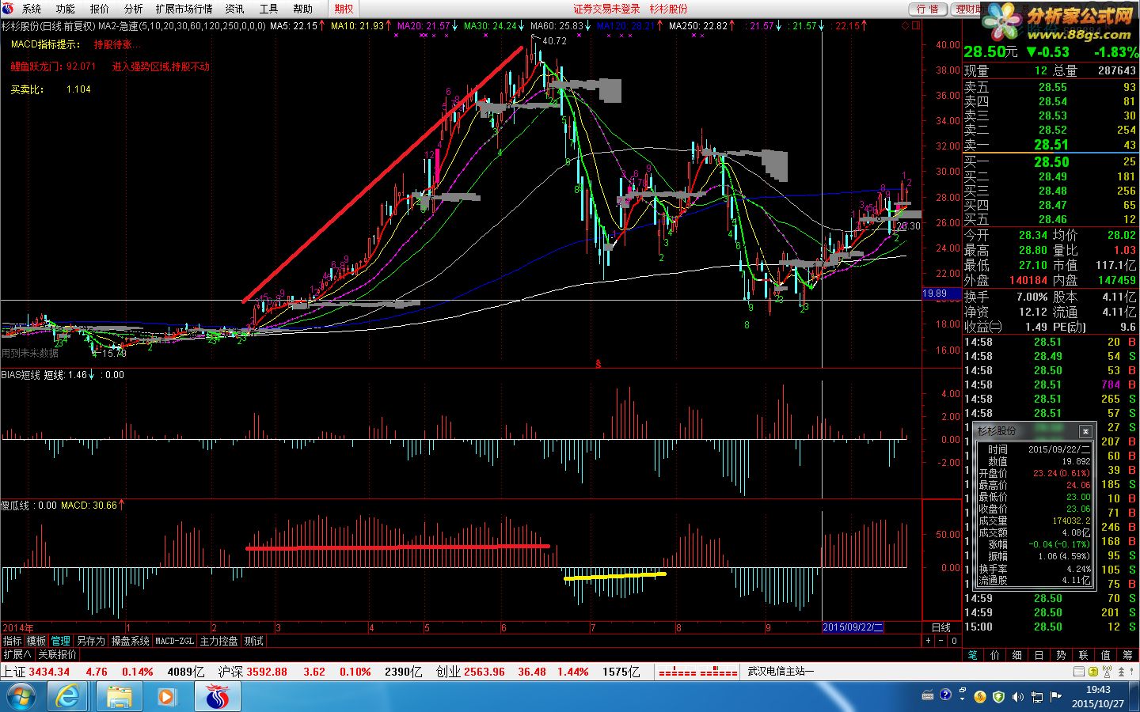Open the 报价 menu
This screenshot has width=1140, height=712.
(x=100, y=9)
